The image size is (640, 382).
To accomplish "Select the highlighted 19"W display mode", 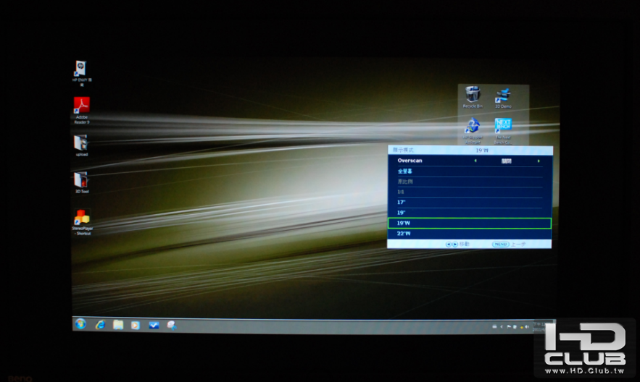I will coord(470,223).
